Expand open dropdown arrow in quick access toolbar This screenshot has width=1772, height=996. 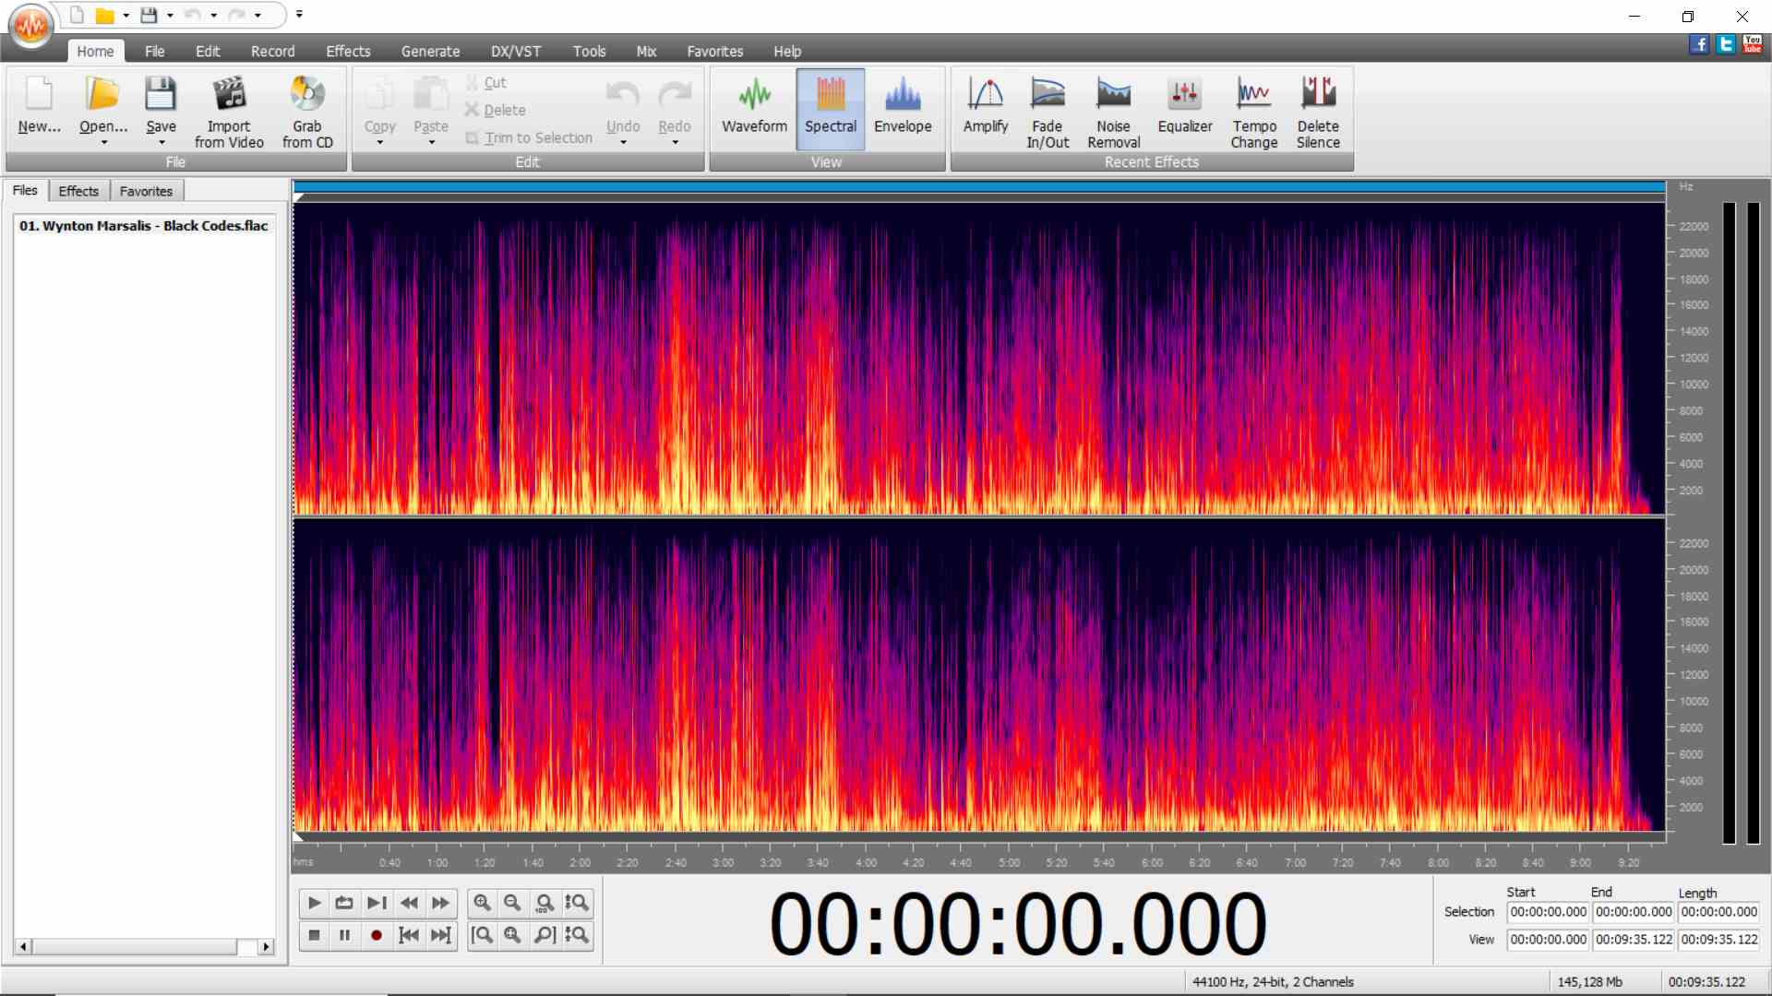click(126, 16)
